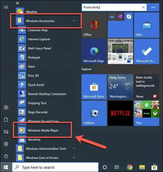Click the WordPad icon

(x=22, y=139)
